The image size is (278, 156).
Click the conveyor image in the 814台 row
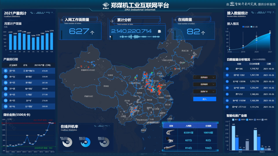click(170, 147)
